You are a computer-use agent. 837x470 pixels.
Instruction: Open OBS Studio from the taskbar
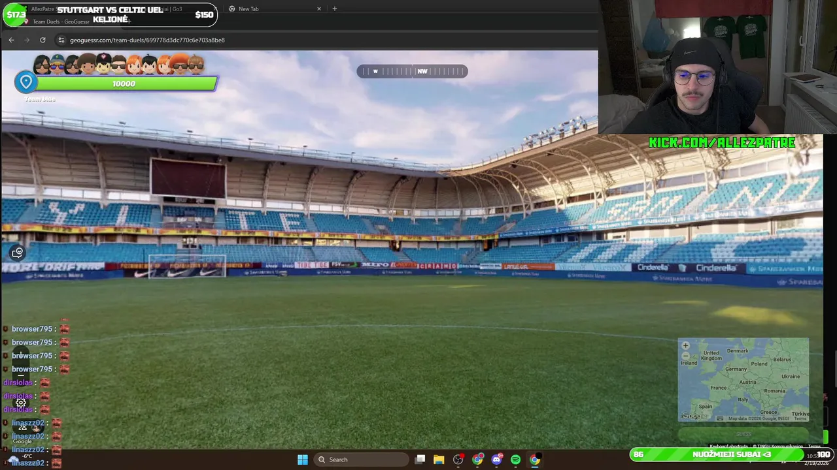tap(458, 460)
